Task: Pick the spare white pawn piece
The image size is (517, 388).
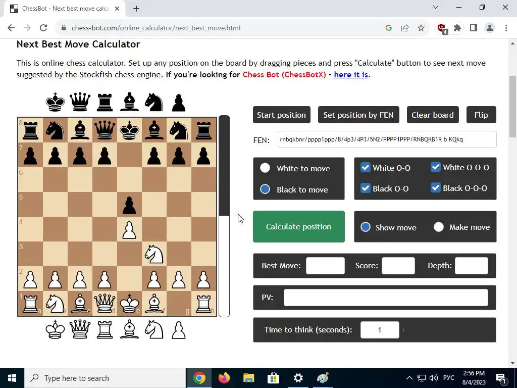Action: point(179,330)
